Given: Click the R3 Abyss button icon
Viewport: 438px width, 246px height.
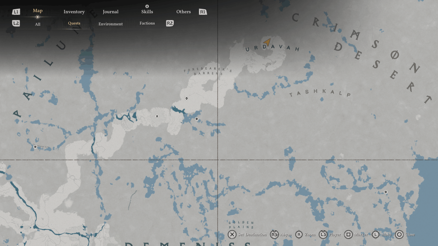Looking at the screenshot, I should [274, 235].
